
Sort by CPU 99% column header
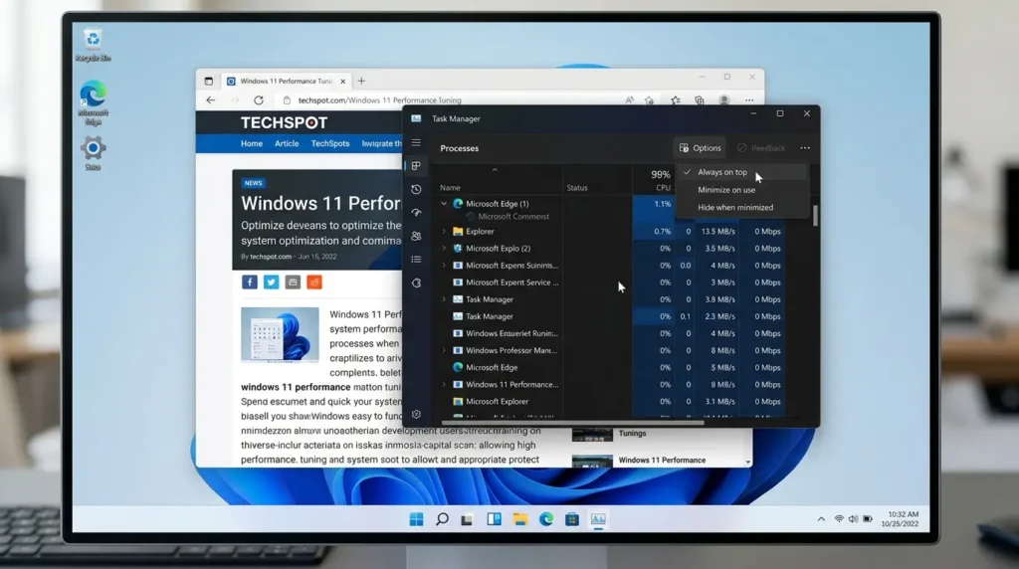pyautogui.click(x=661, y=181)
